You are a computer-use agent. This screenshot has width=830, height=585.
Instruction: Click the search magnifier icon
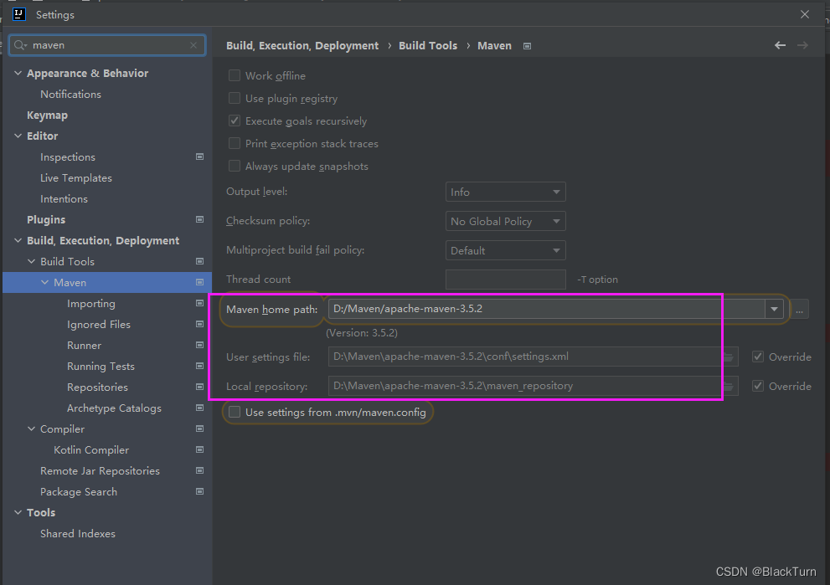pos(20,45)
